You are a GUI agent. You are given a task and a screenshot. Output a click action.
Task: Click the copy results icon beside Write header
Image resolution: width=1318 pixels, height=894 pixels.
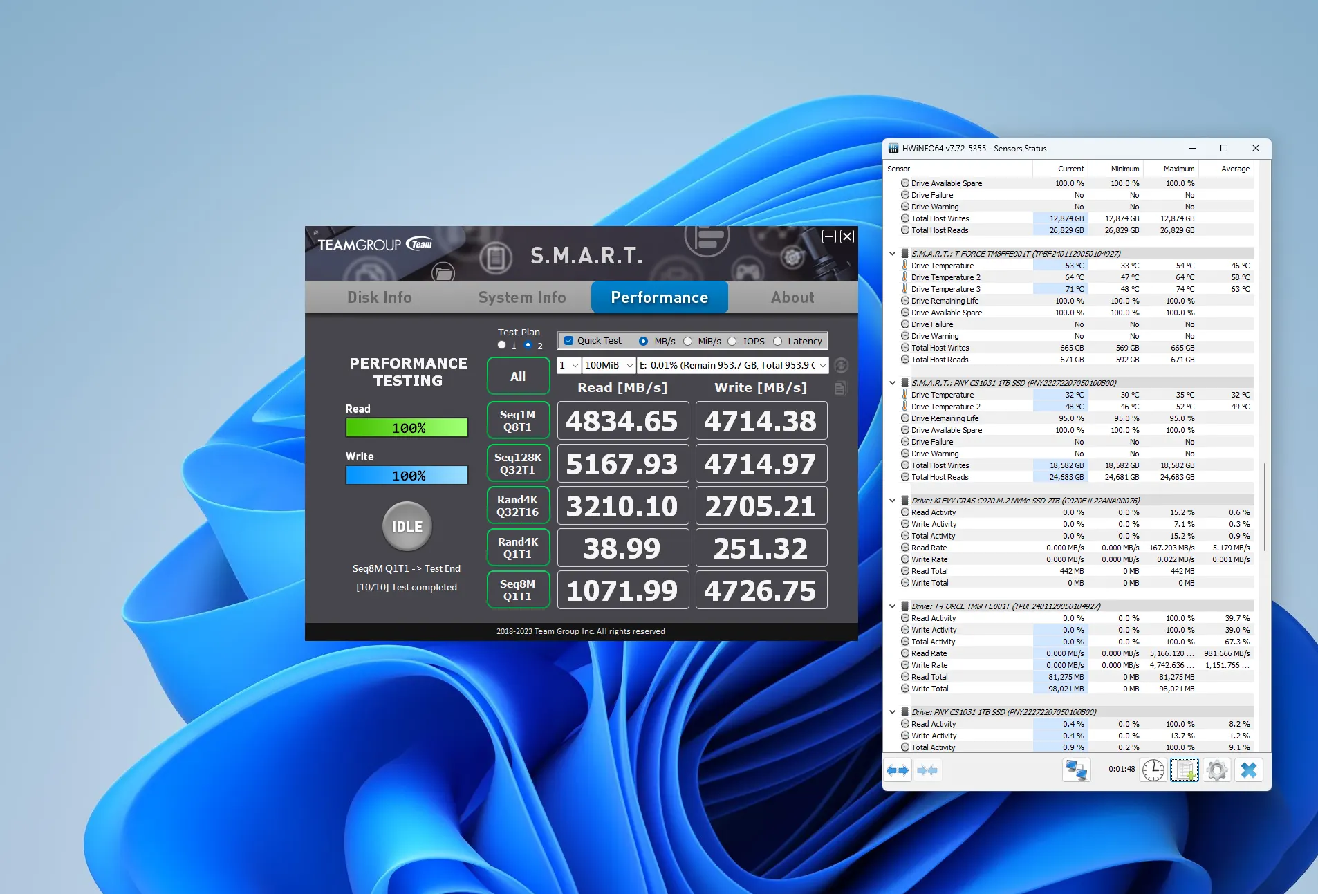point(840,388)
